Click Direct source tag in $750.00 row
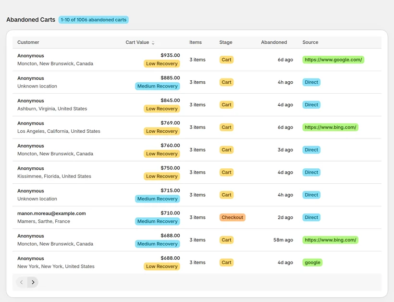This screenshot has width=394, height=302. 311,172
